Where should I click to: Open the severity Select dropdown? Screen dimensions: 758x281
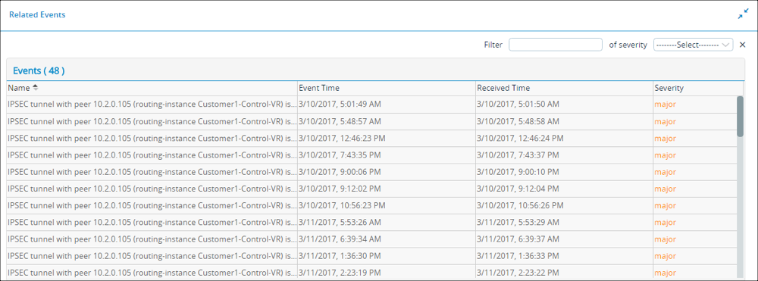(x=694, y=45)
